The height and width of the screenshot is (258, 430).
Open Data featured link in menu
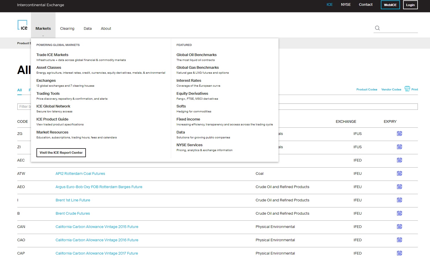tap(180, 132)
